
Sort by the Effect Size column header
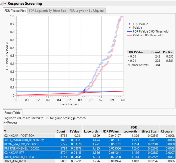pyautogui.click(x=149, y=131)
